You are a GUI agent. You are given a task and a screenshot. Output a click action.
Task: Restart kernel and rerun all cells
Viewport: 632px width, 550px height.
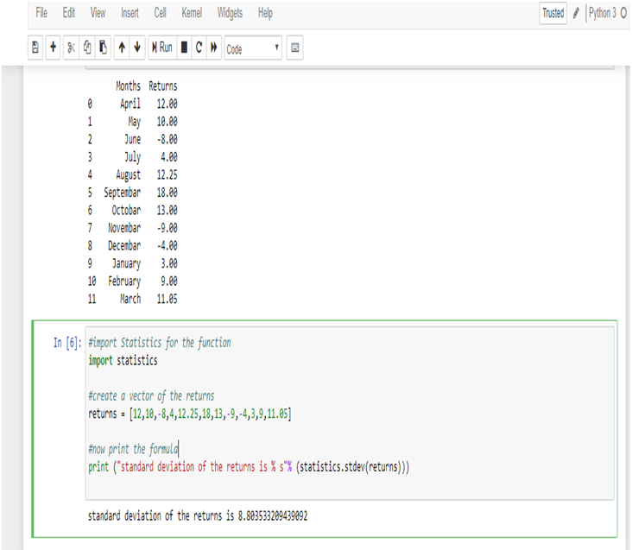point(213,49)
